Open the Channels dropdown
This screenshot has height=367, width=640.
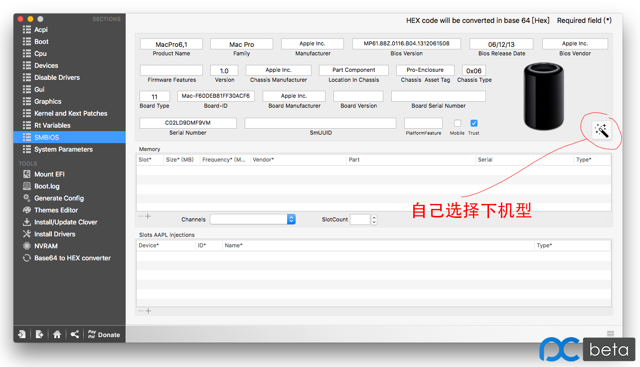coord(253,219)
